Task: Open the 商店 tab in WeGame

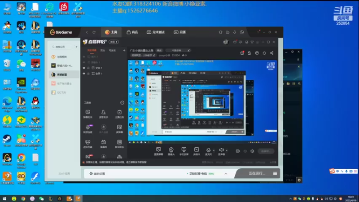Action: pos(132,32)
